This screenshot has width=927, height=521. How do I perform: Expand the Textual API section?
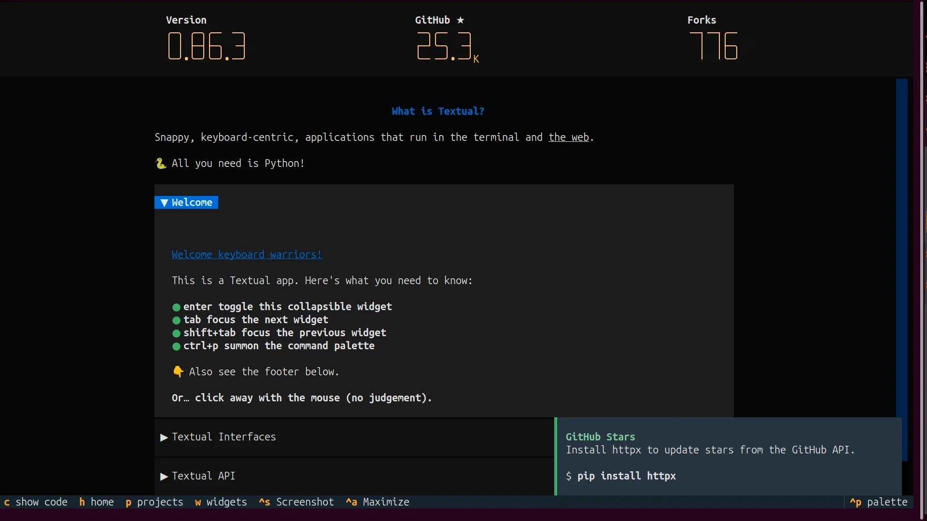[198, 476]
